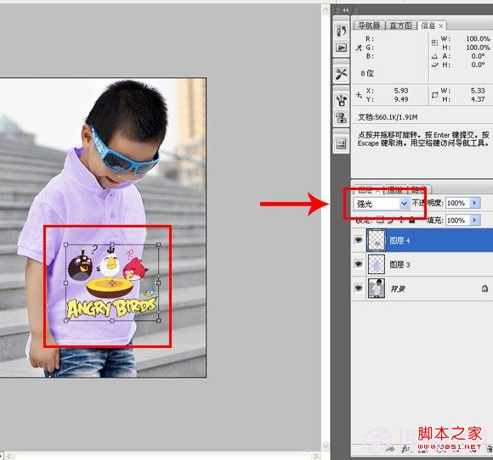Open the Layer Comps panel icon

coord(341,144)
